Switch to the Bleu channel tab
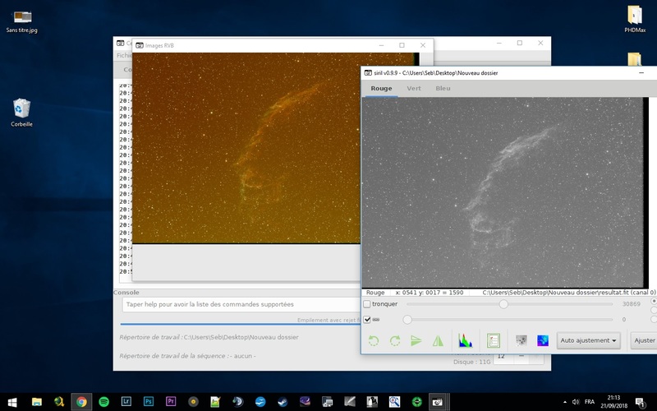 443,89
